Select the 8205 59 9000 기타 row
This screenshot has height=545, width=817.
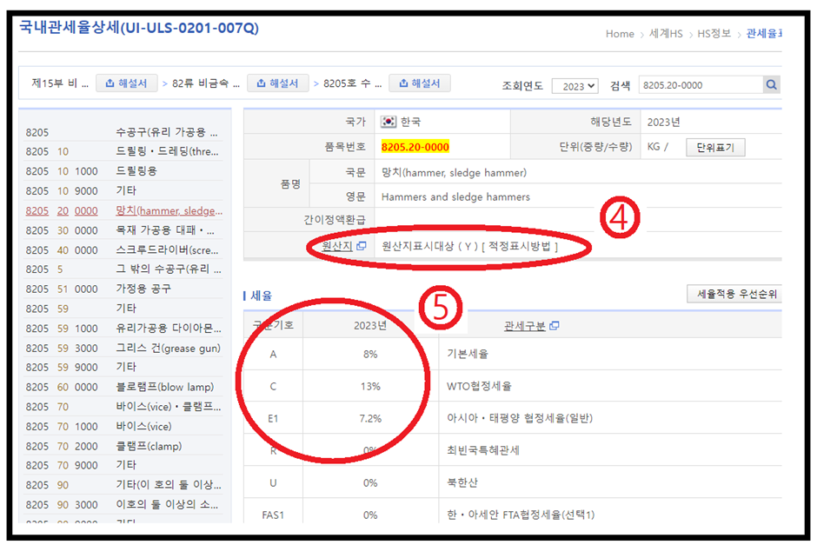coord(123,368)
